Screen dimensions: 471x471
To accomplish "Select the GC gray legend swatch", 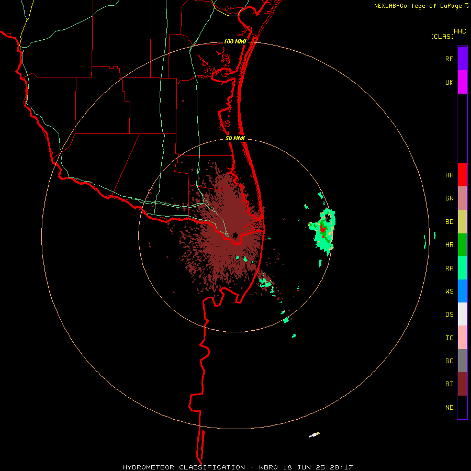I will coord(462,361).
